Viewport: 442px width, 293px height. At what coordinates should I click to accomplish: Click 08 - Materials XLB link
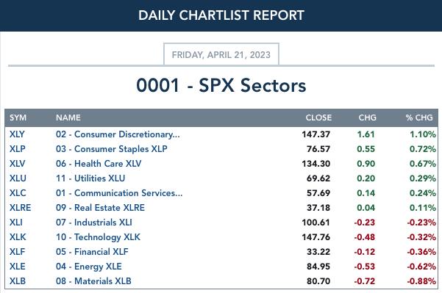[93, 281]
